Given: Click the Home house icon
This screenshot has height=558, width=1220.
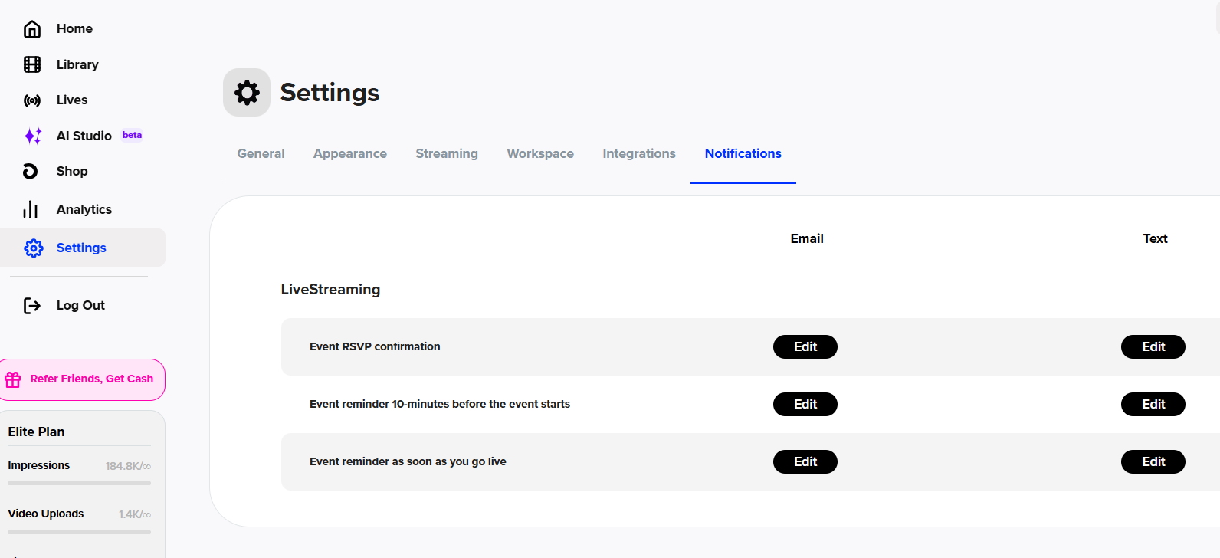Looking at the screenshot, I should click(x=32, y=29).
